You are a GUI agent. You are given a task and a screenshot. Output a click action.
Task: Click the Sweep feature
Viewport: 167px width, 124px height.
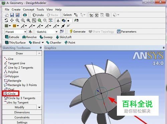[46, 37]
